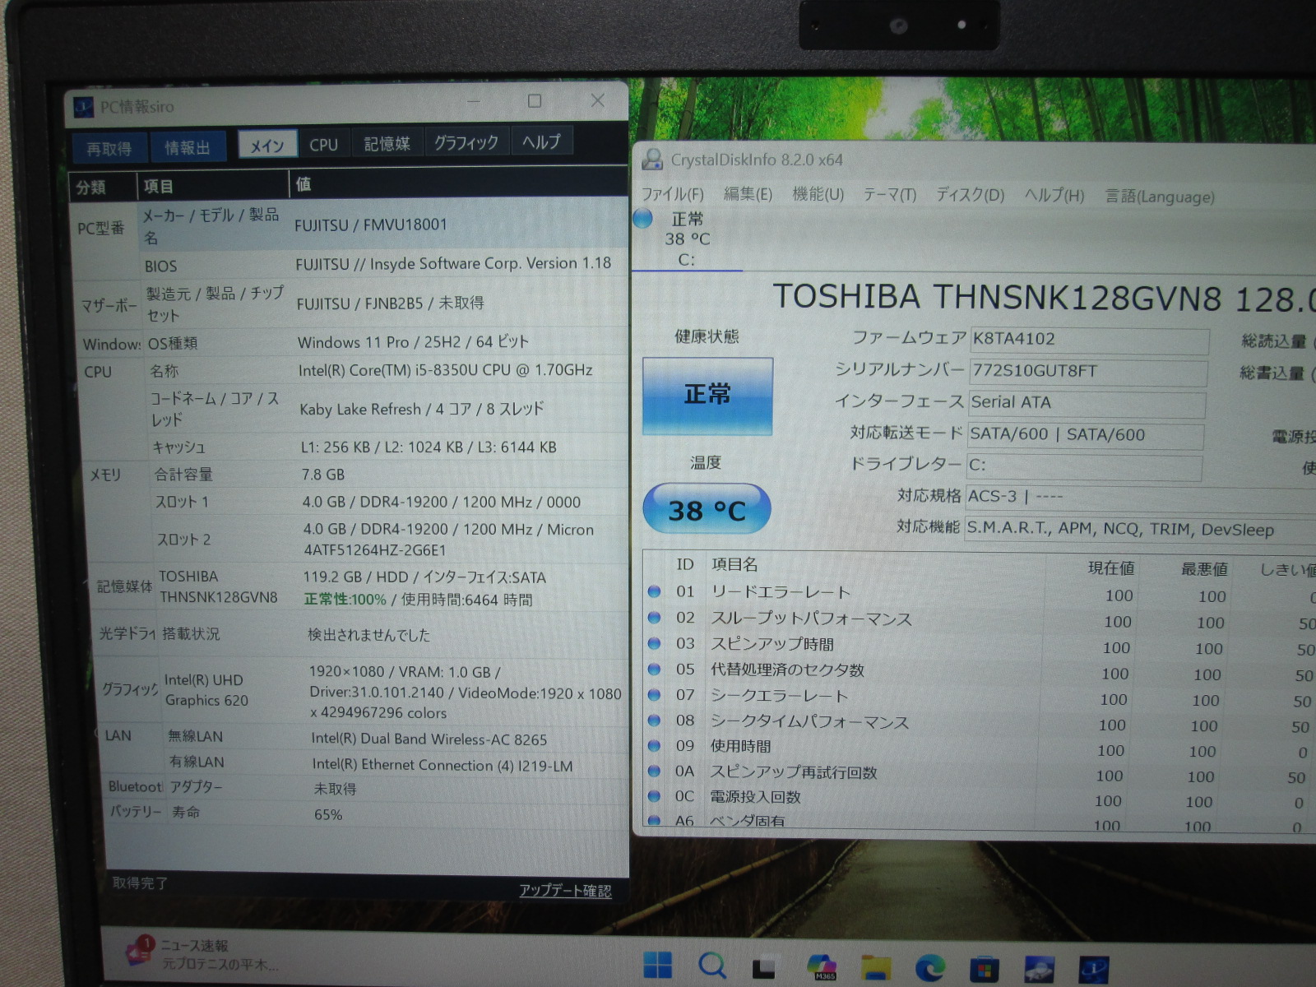Click 再取得 to refresh PC info

[109, 149]
